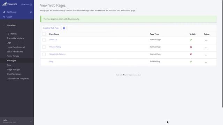Open the Privacy Policy page link
The height and width of the screenshot is (125, 223).
pos(55,47)
